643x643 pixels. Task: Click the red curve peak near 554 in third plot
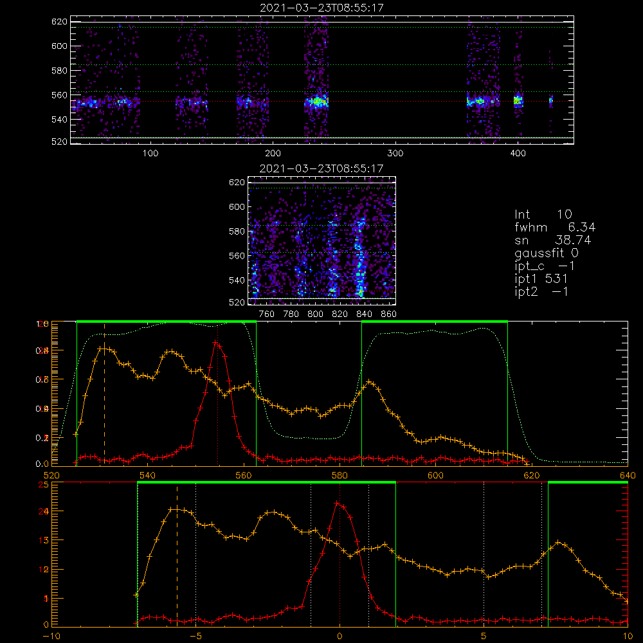tap(215, 341)
